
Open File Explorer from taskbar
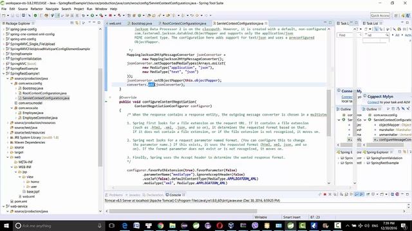coord(173,225)
